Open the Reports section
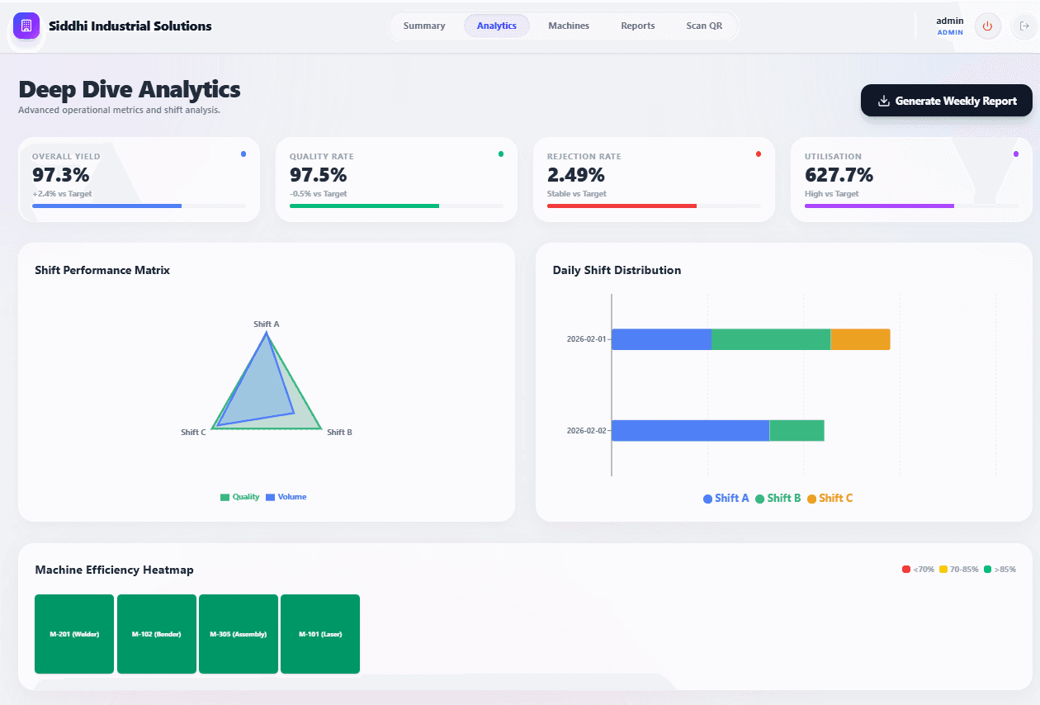1040x705 pixels. tap(637, 26)
